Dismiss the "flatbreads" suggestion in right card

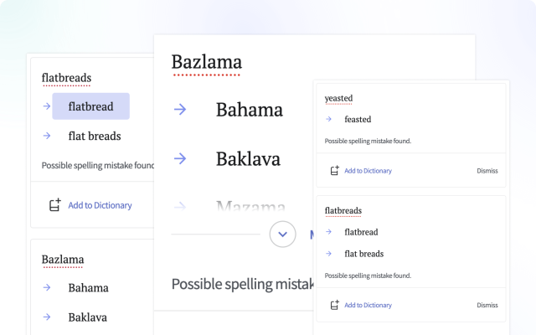[487, 305]
